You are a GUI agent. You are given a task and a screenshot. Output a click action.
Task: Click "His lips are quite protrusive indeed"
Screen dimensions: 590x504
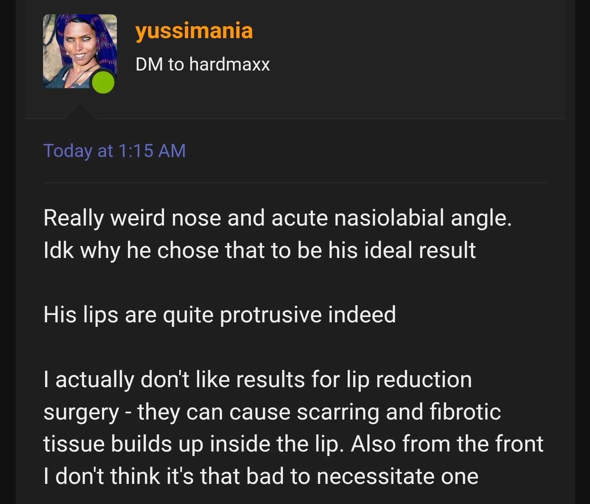[x=219, y=315]
